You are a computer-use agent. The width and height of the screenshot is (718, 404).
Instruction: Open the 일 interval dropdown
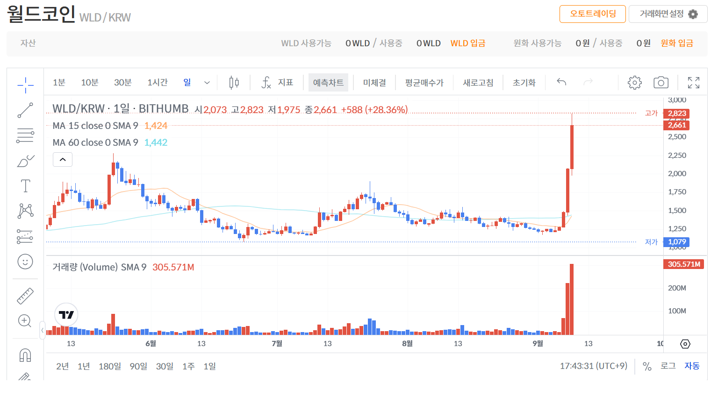206,82
